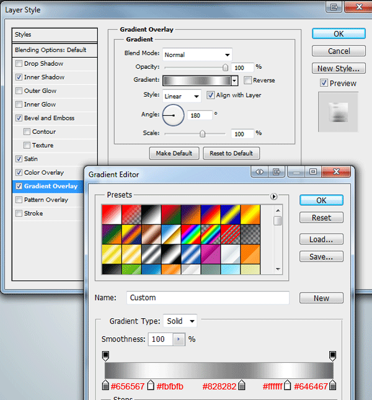Image resolution: width=372 pixels, height=400 pixels.
Task: Click the Make Default button
Action: [174, 153]
